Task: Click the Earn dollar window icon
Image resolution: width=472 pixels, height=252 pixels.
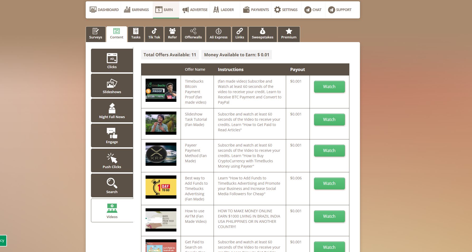Action: pyautogui.click(x=159, y=10)
